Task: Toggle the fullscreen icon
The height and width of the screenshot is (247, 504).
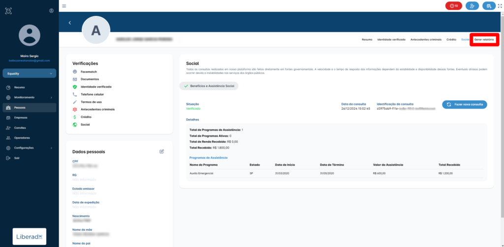Action: point(500,6)
